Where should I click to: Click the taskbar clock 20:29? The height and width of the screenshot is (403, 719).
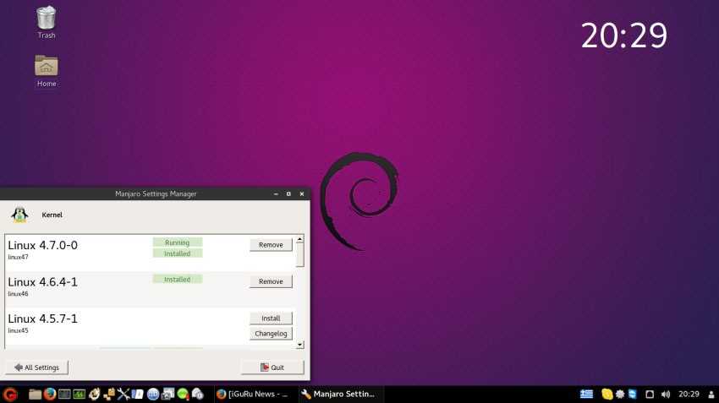(689, 394)
